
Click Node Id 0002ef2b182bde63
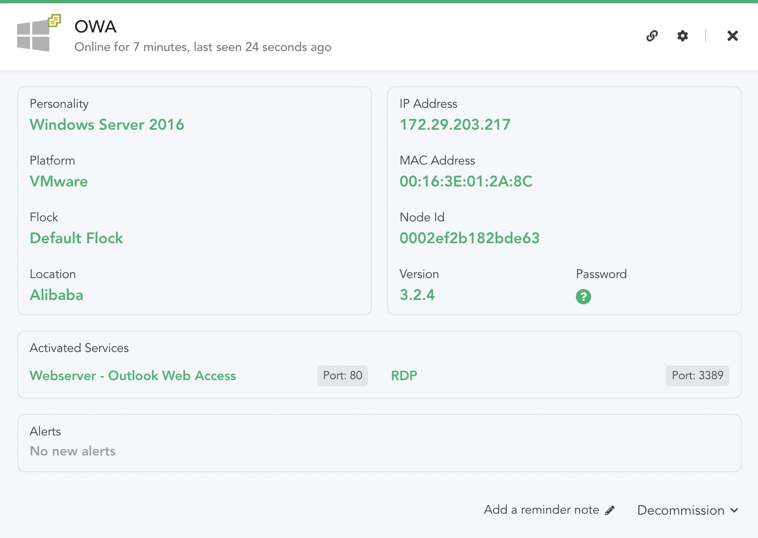pyautogui.click(x=470, y=238)
